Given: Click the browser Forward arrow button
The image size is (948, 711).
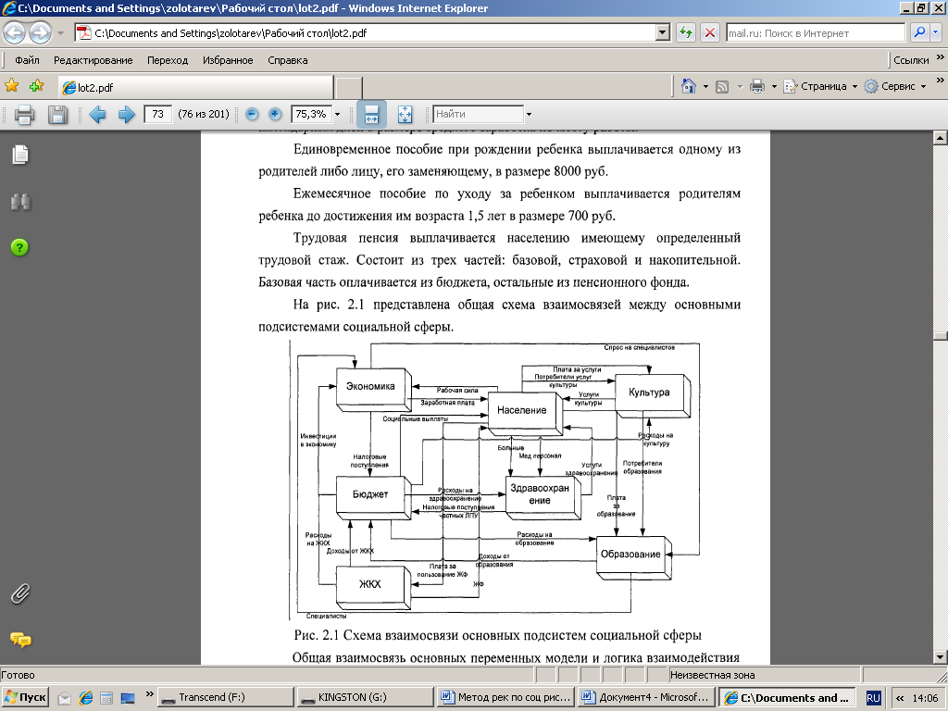Looking at the screenshot, I should pos(41,32).
